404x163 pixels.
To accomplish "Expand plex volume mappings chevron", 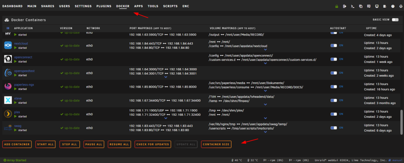I will [265, 118].
